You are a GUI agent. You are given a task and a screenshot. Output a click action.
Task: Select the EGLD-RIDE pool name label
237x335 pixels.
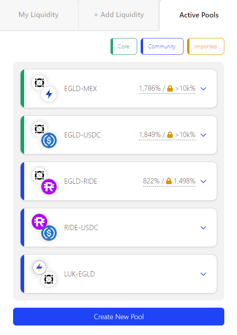tap(80, 181)
